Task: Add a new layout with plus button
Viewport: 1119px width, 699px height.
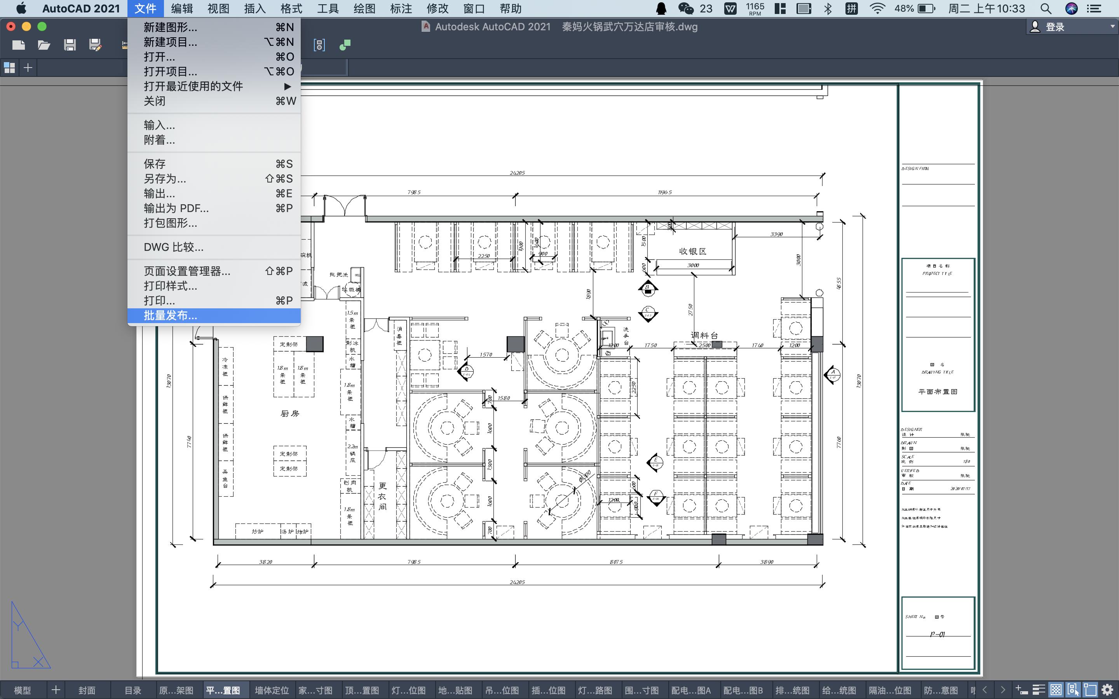Action: click(56, 690)
